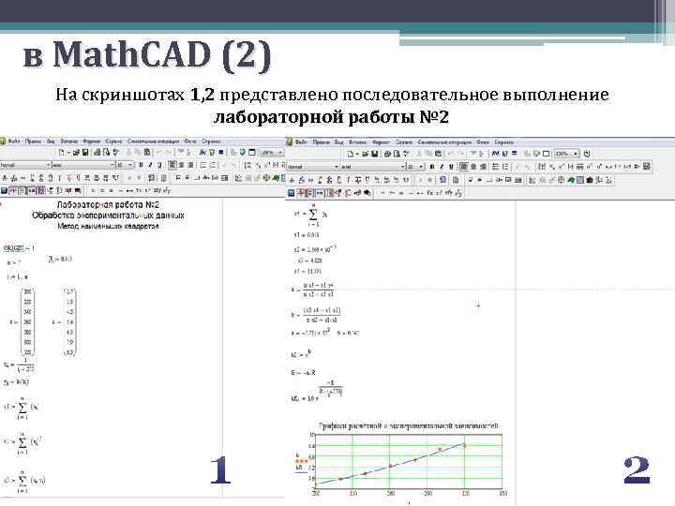
Task: Open Символьные операции menu in left window
Action: click(x=153, y=141)
